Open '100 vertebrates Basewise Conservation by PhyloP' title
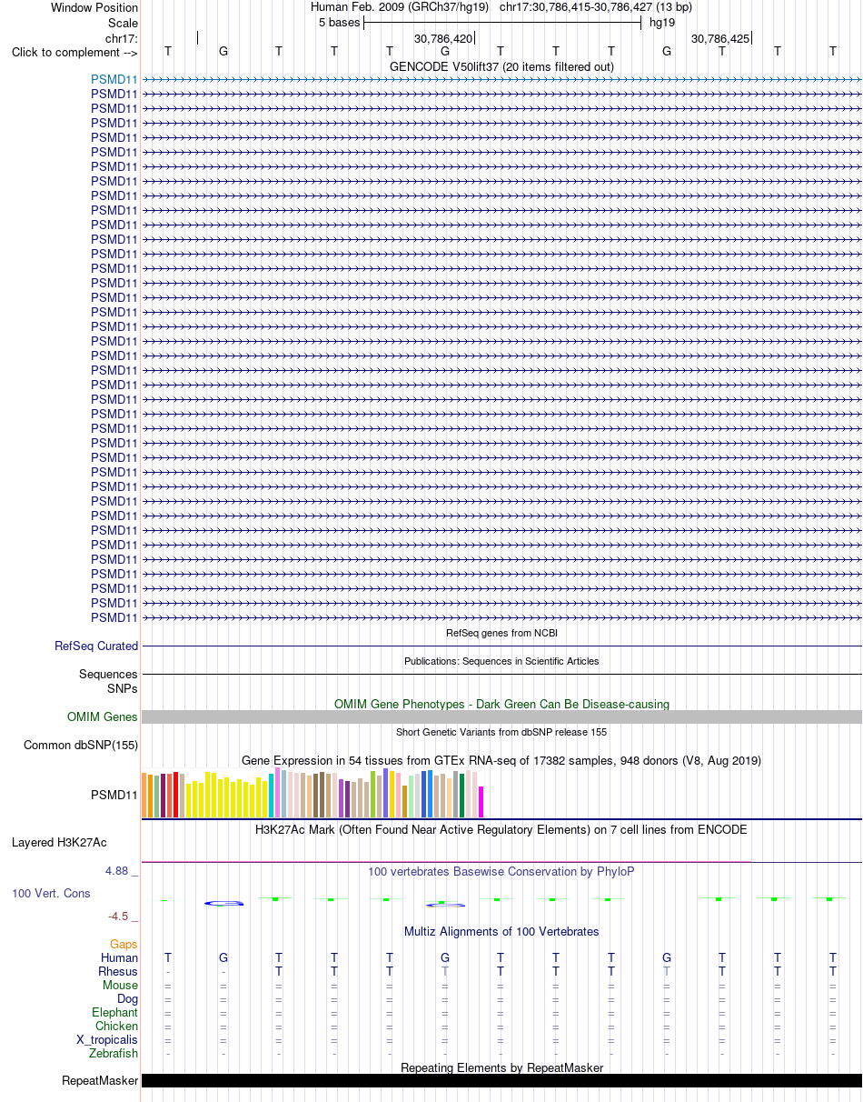The width and height of the screenshot is (863, 1102). pos(501,871)
